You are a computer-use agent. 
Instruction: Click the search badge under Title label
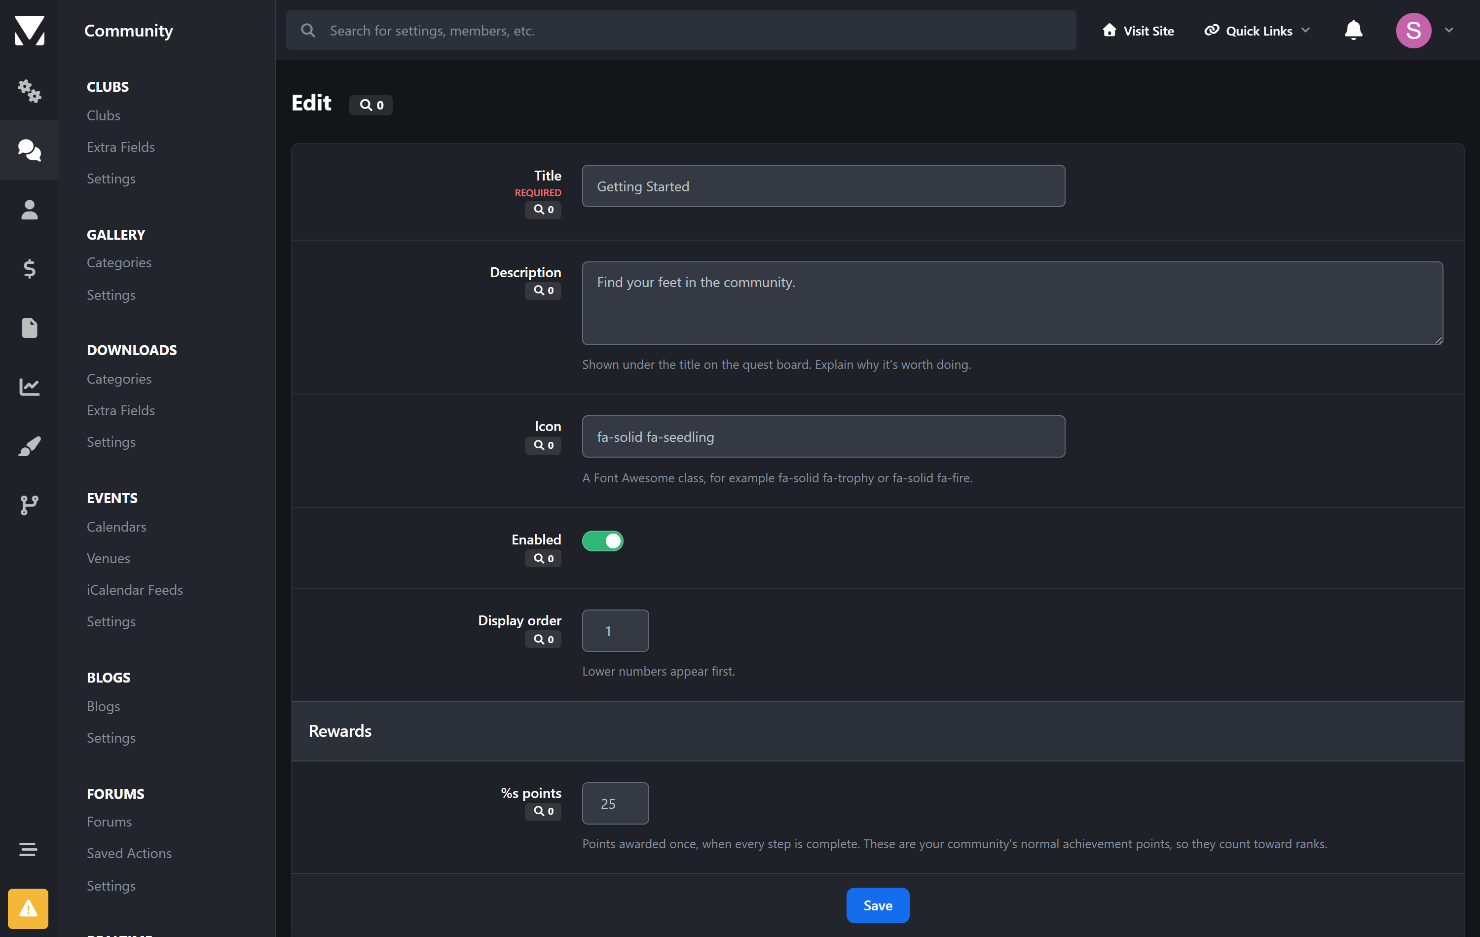click(x=543, y=210)
